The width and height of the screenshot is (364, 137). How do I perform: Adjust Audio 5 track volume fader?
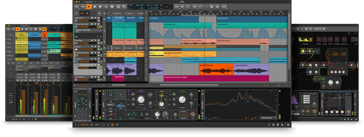point(87,68)
